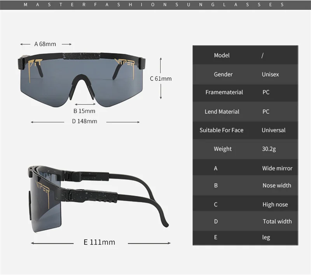
Task: Click the 'B' key in the table
Action: point(216,186)
